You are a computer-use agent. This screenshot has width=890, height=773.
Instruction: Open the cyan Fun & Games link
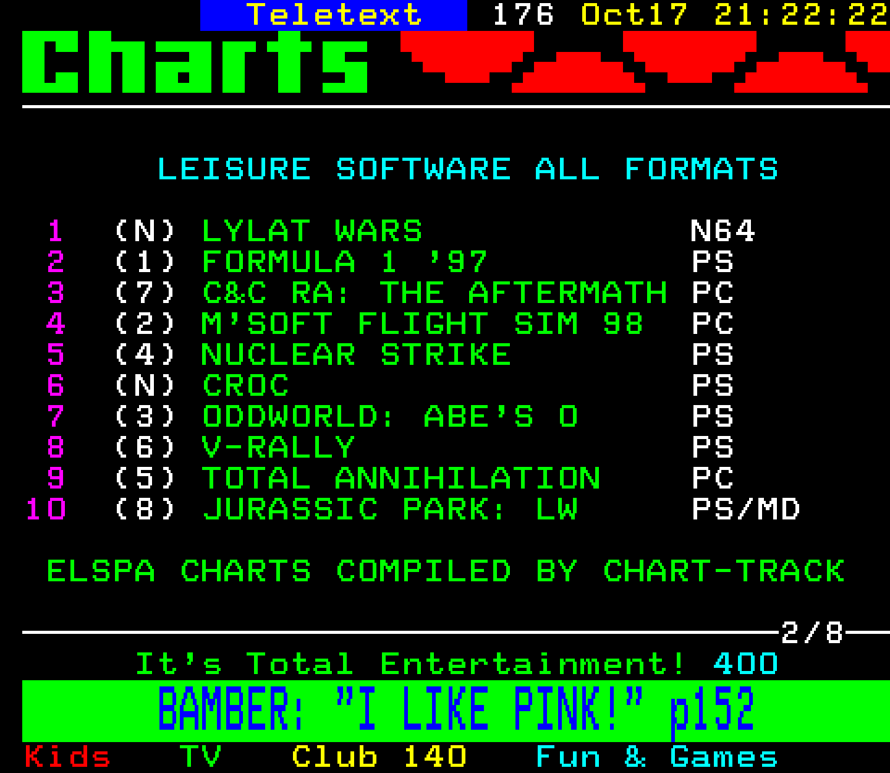pyautogui.click(x=657, y=757)
